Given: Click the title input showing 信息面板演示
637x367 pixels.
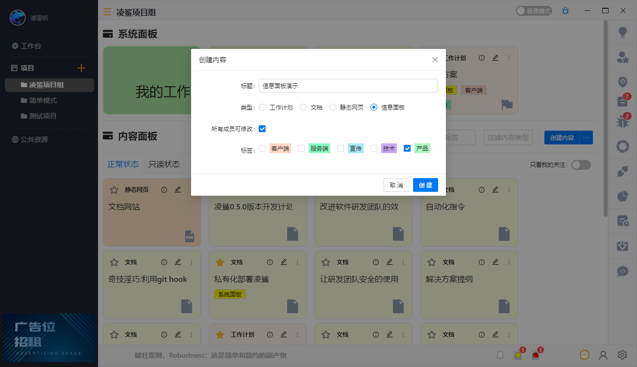Looking at the screenshot, I should (348, 85).
